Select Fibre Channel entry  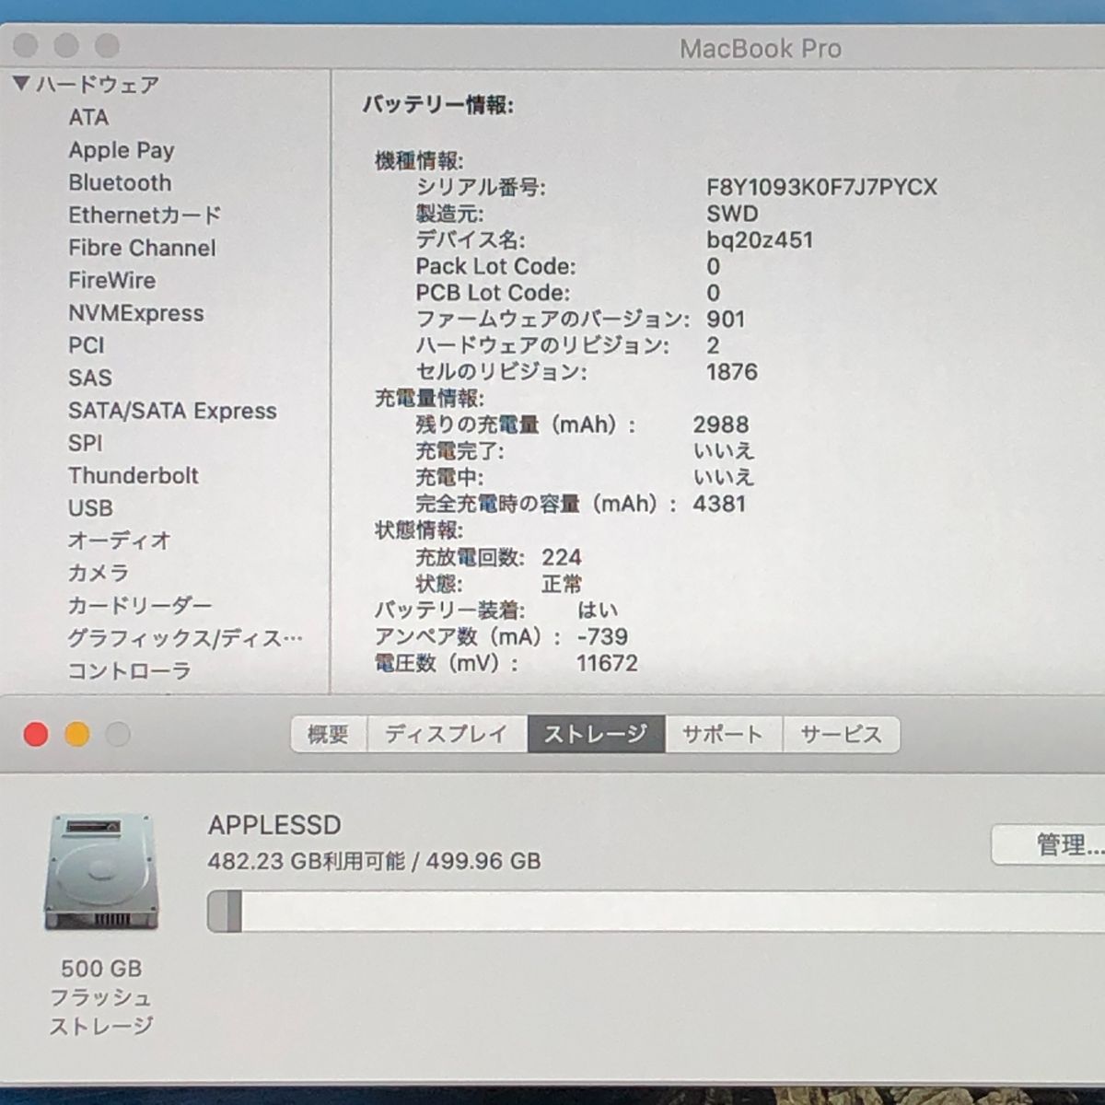pyautogui.click(x=142, y=248)
